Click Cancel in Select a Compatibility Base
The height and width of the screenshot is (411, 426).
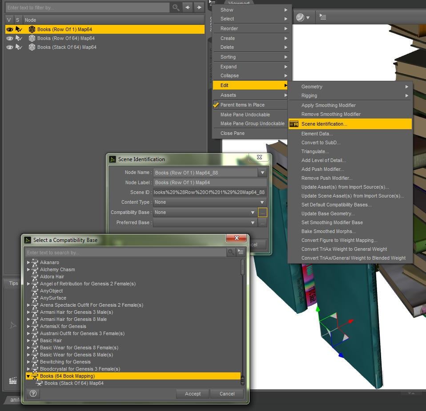point(227,394)
